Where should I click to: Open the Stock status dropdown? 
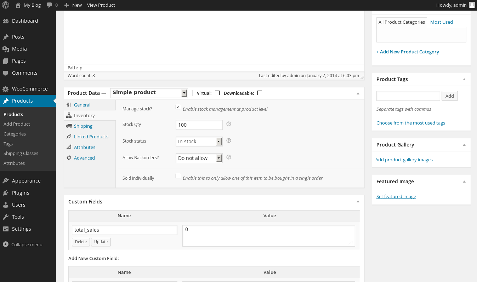[199, 142]
